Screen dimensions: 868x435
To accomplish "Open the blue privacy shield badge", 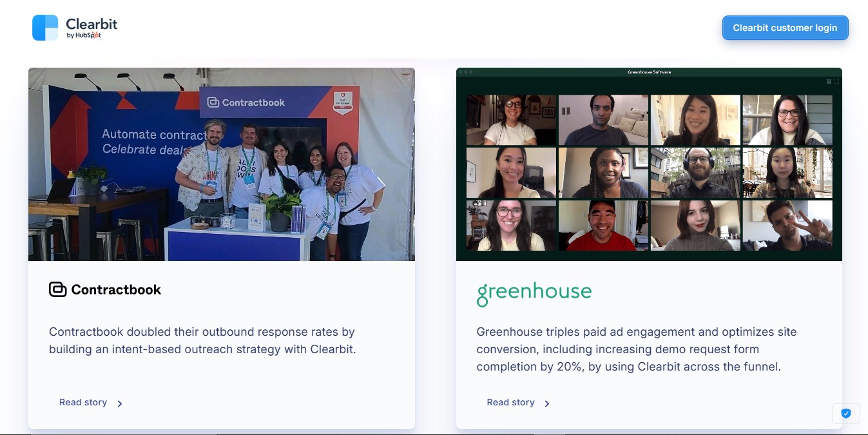I will pyautogui.click(x=846, y=414).
